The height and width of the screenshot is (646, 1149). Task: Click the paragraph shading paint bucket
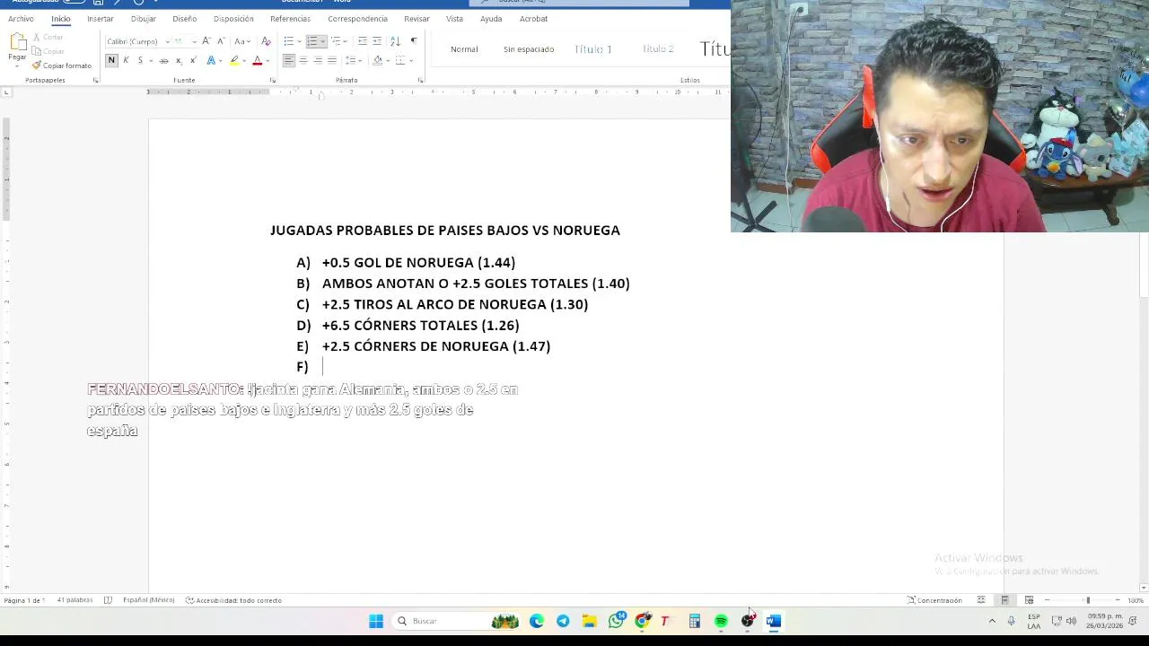(x=377, y=60)
